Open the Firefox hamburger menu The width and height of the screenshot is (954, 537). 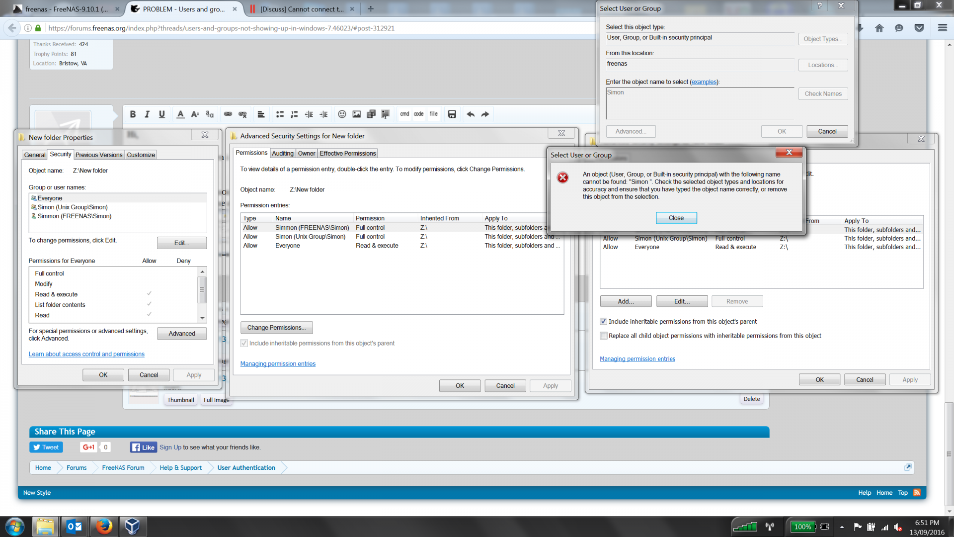[x=943, y=28]
